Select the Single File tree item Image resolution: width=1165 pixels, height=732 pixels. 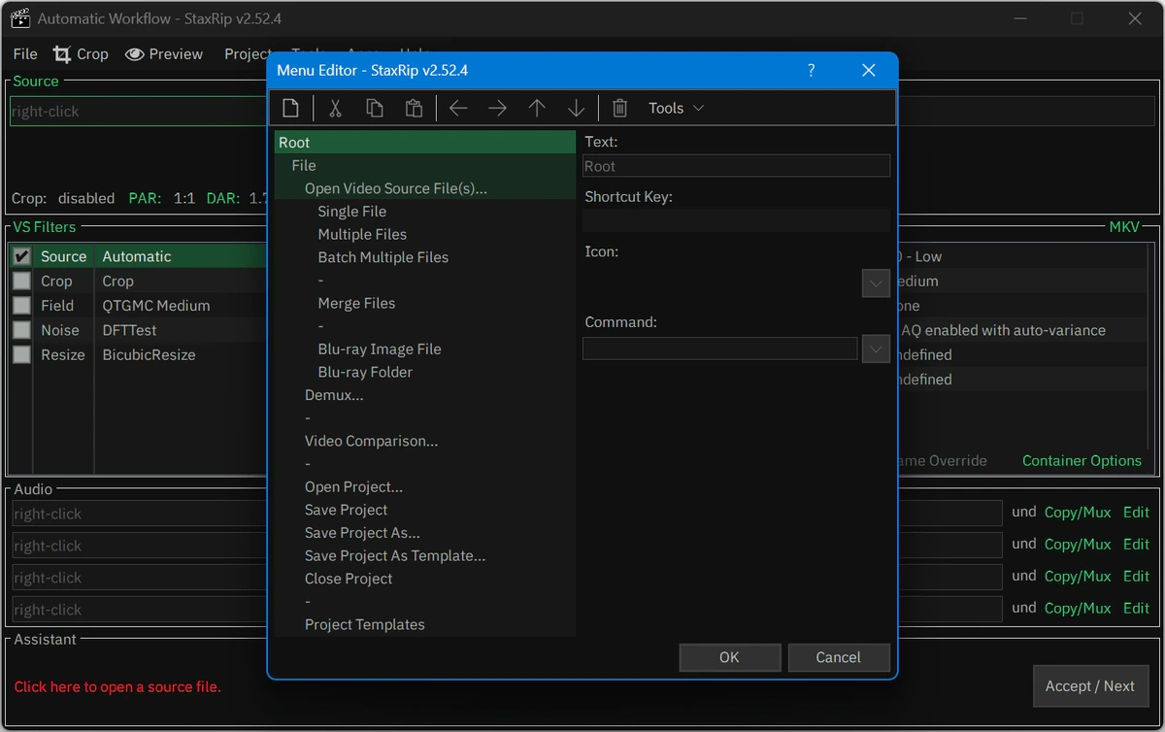pos(351,211)
